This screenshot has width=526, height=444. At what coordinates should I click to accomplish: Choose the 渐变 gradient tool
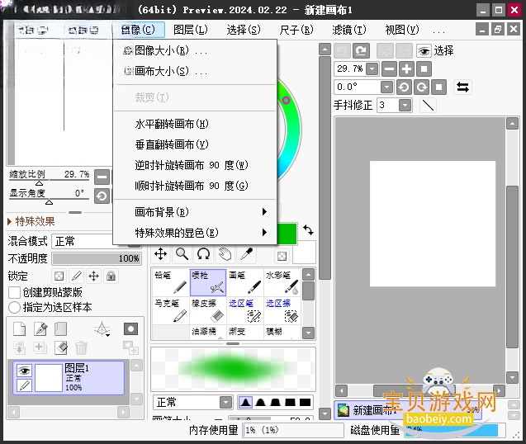coord(245,332)
